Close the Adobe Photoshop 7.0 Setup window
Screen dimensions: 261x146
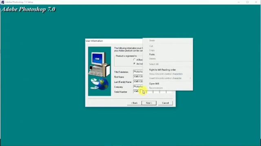(256, 2)
